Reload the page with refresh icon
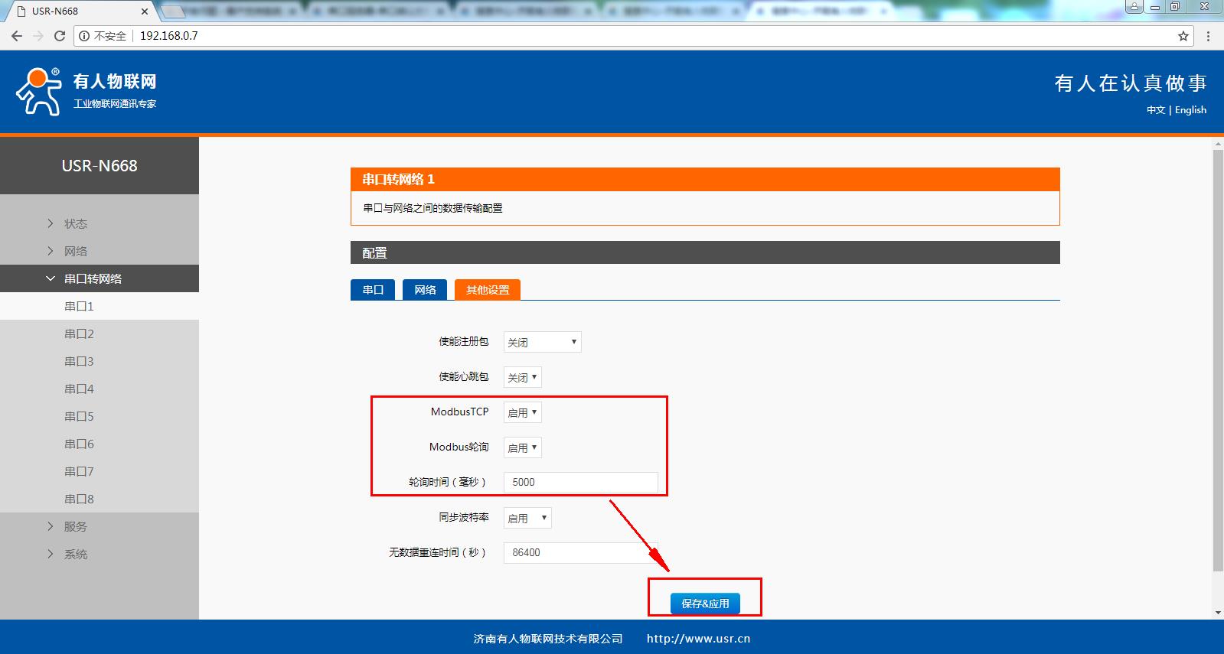The height and width of the screenshot is (654, 1224). point(60,36)
